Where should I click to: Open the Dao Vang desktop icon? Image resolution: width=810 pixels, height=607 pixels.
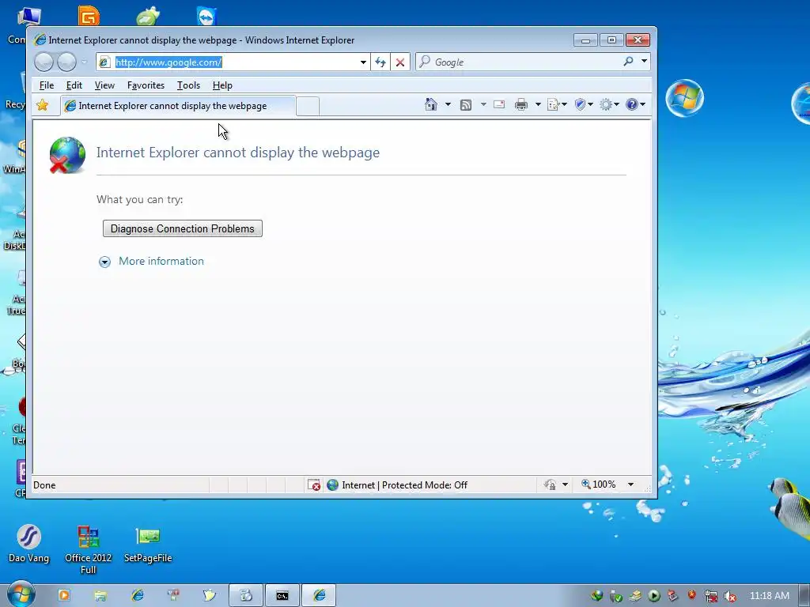pos(29,544)
